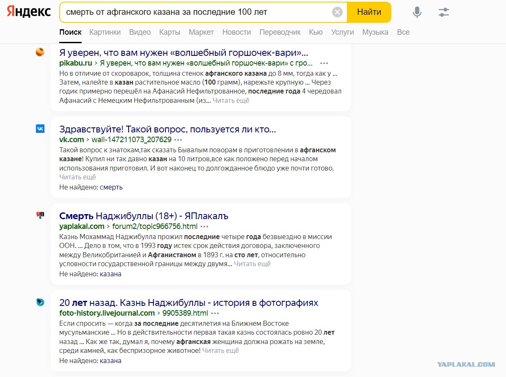
Task: Open the pikabu.ru domain link
Action: 75,63
